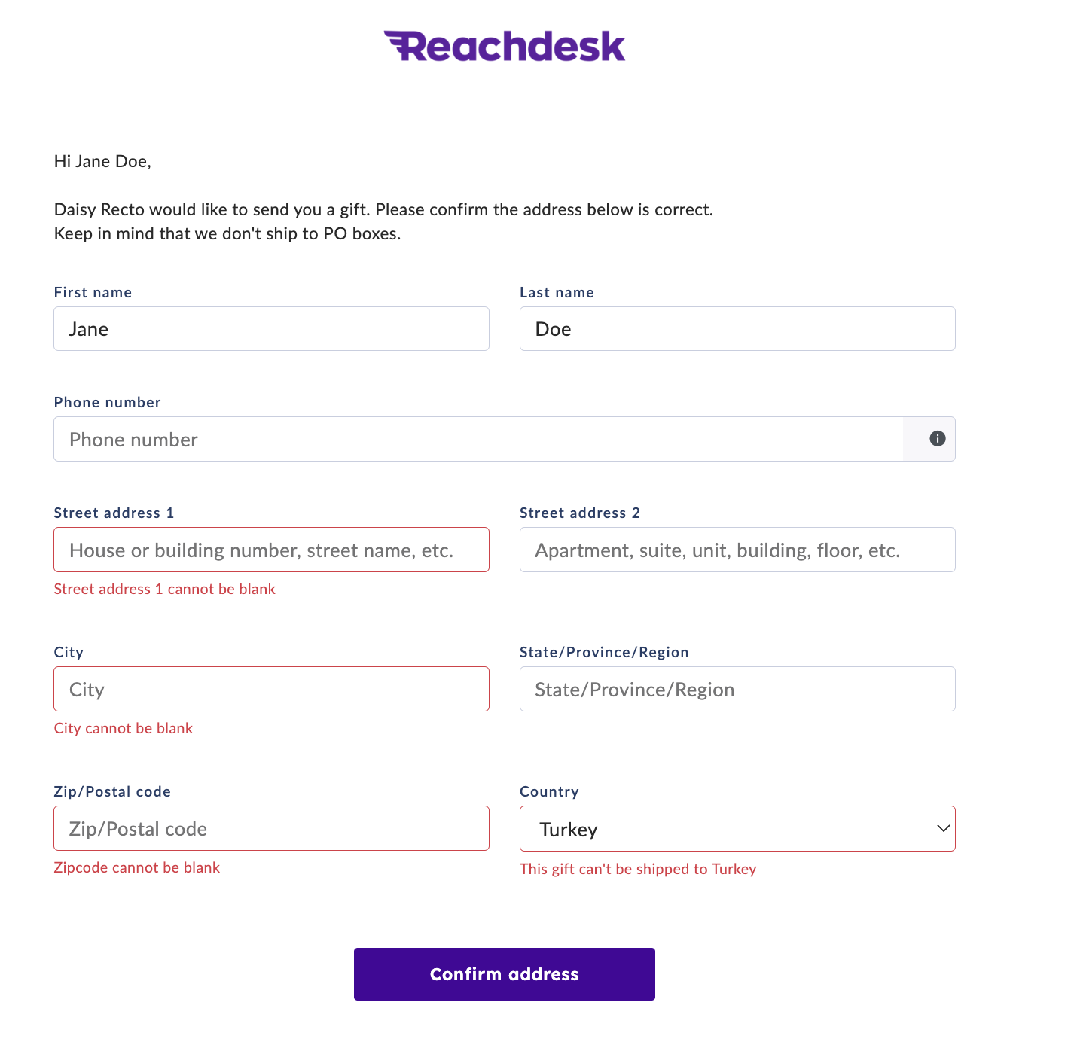Viewport: 1071px width, 1042px height.
Task: Select the Street address 2 field
Action: point(737,550)
